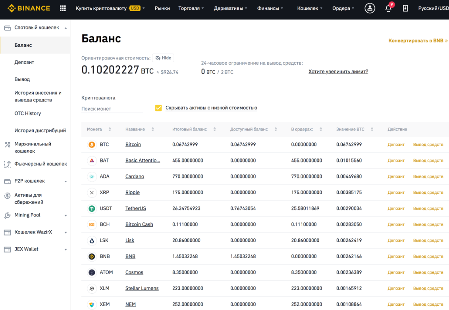Click the Поиск монет search field

point(112,109)
